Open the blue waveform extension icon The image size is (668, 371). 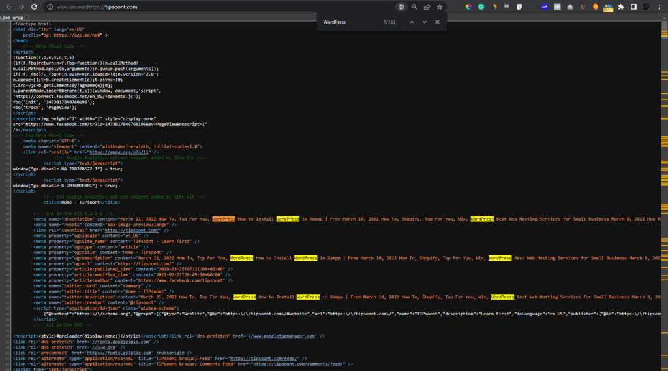point(545,7)
